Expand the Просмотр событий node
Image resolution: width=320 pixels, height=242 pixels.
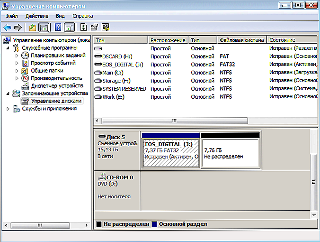17,63
